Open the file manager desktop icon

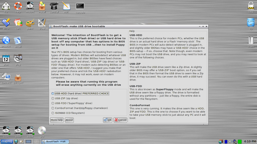pyautogui.click(x=6, y=6)
